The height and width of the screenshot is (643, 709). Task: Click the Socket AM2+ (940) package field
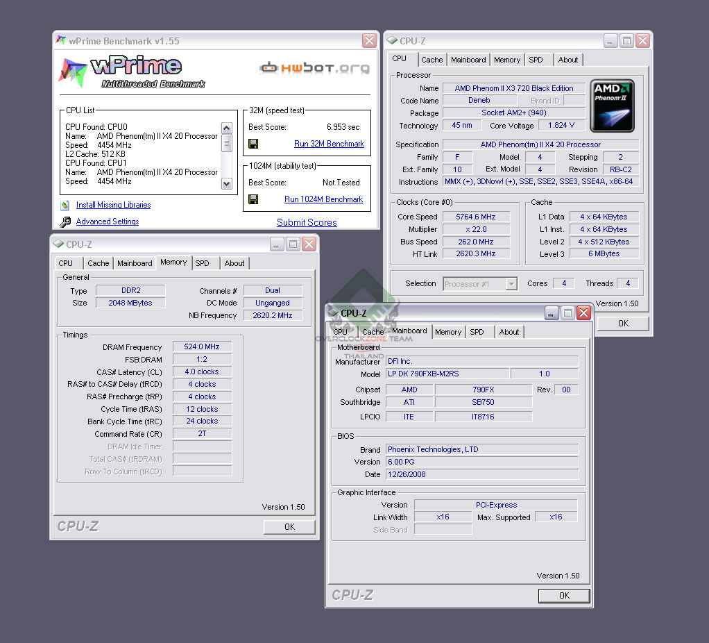click(x=513, y=112)
